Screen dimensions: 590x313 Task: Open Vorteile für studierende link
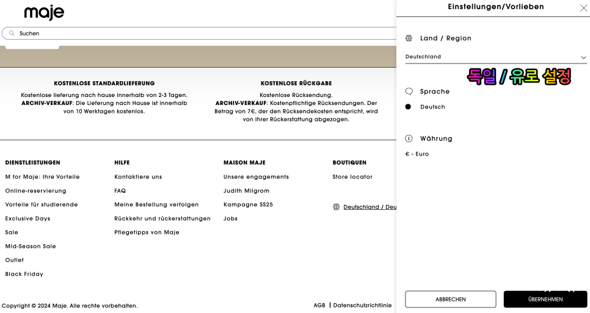click(x=42, y=205)
